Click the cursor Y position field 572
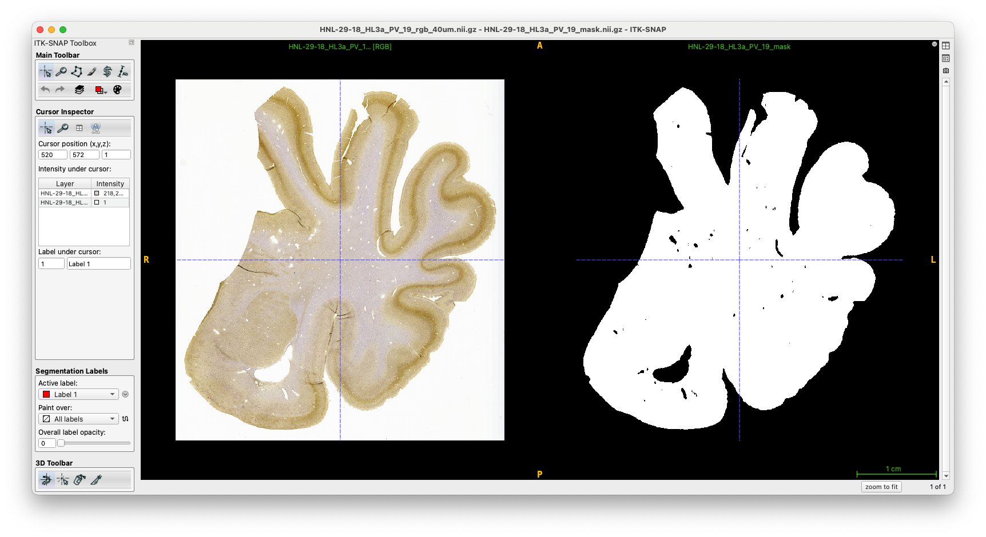The height and width of the screenshot is (537, 986). tap(85, 155)
